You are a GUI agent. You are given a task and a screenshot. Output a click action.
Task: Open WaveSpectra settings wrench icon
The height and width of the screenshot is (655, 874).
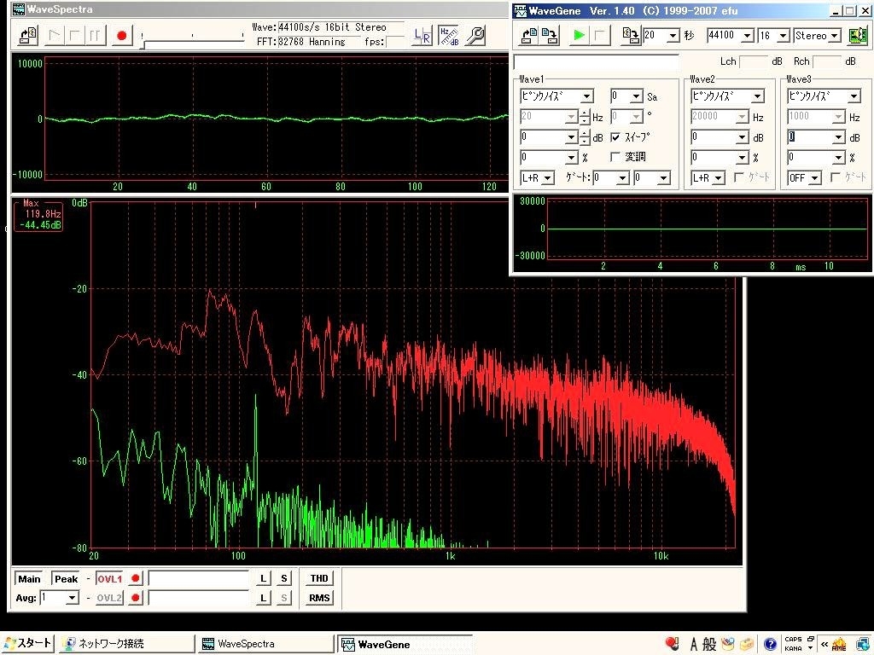475,36
